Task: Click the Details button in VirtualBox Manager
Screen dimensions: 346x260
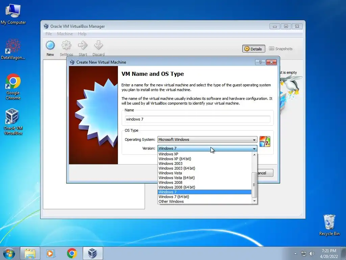Action: tap(253, 49)
